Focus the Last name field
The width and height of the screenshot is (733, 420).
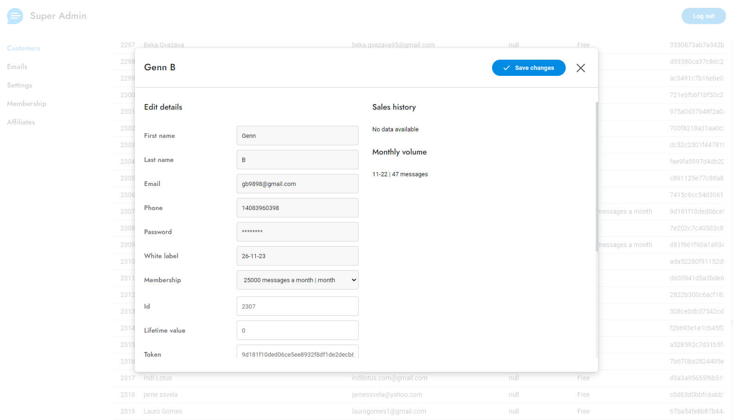tap(297, 160)
